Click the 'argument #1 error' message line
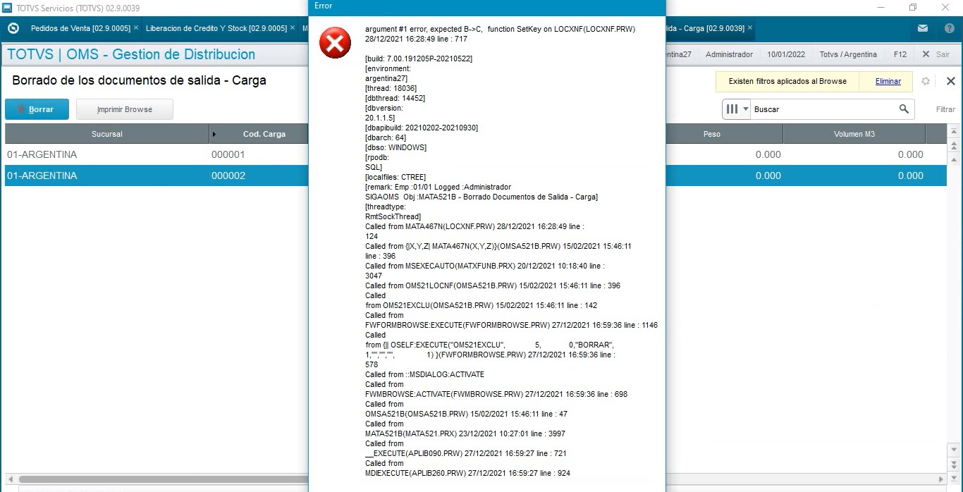Image resolution: width=963 pixels, height=492 pixels. 500,29
